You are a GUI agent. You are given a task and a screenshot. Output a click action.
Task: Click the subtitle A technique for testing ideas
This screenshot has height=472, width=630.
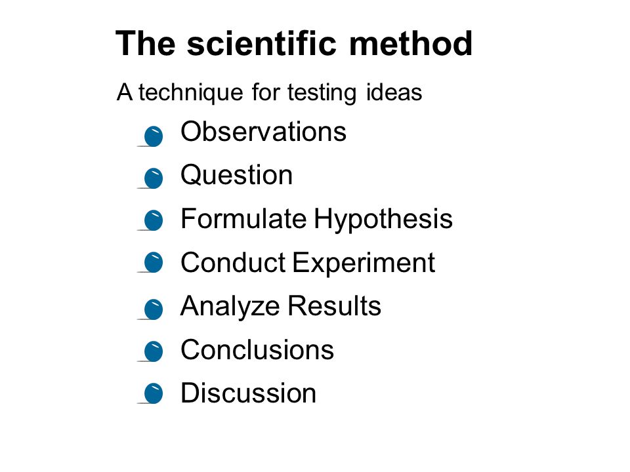coord(269,92)
